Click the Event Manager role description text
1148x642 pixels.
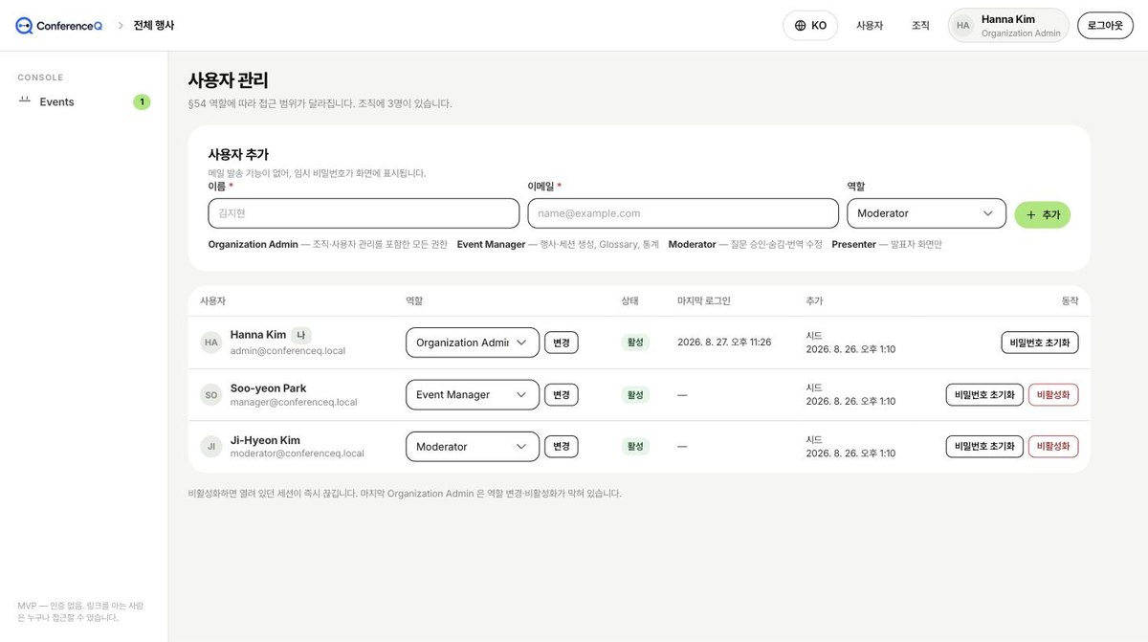[558, 245]
